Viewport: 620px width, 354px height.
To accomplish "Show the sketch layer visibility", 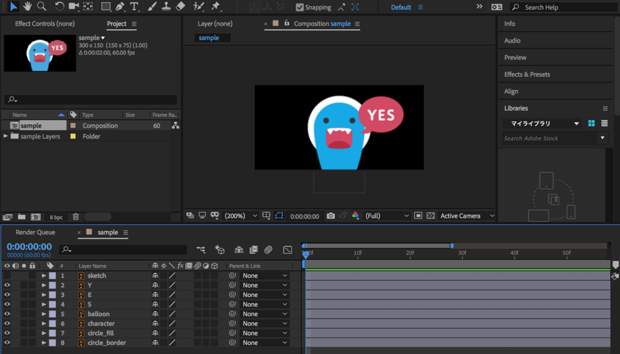I will pos(7,275).
